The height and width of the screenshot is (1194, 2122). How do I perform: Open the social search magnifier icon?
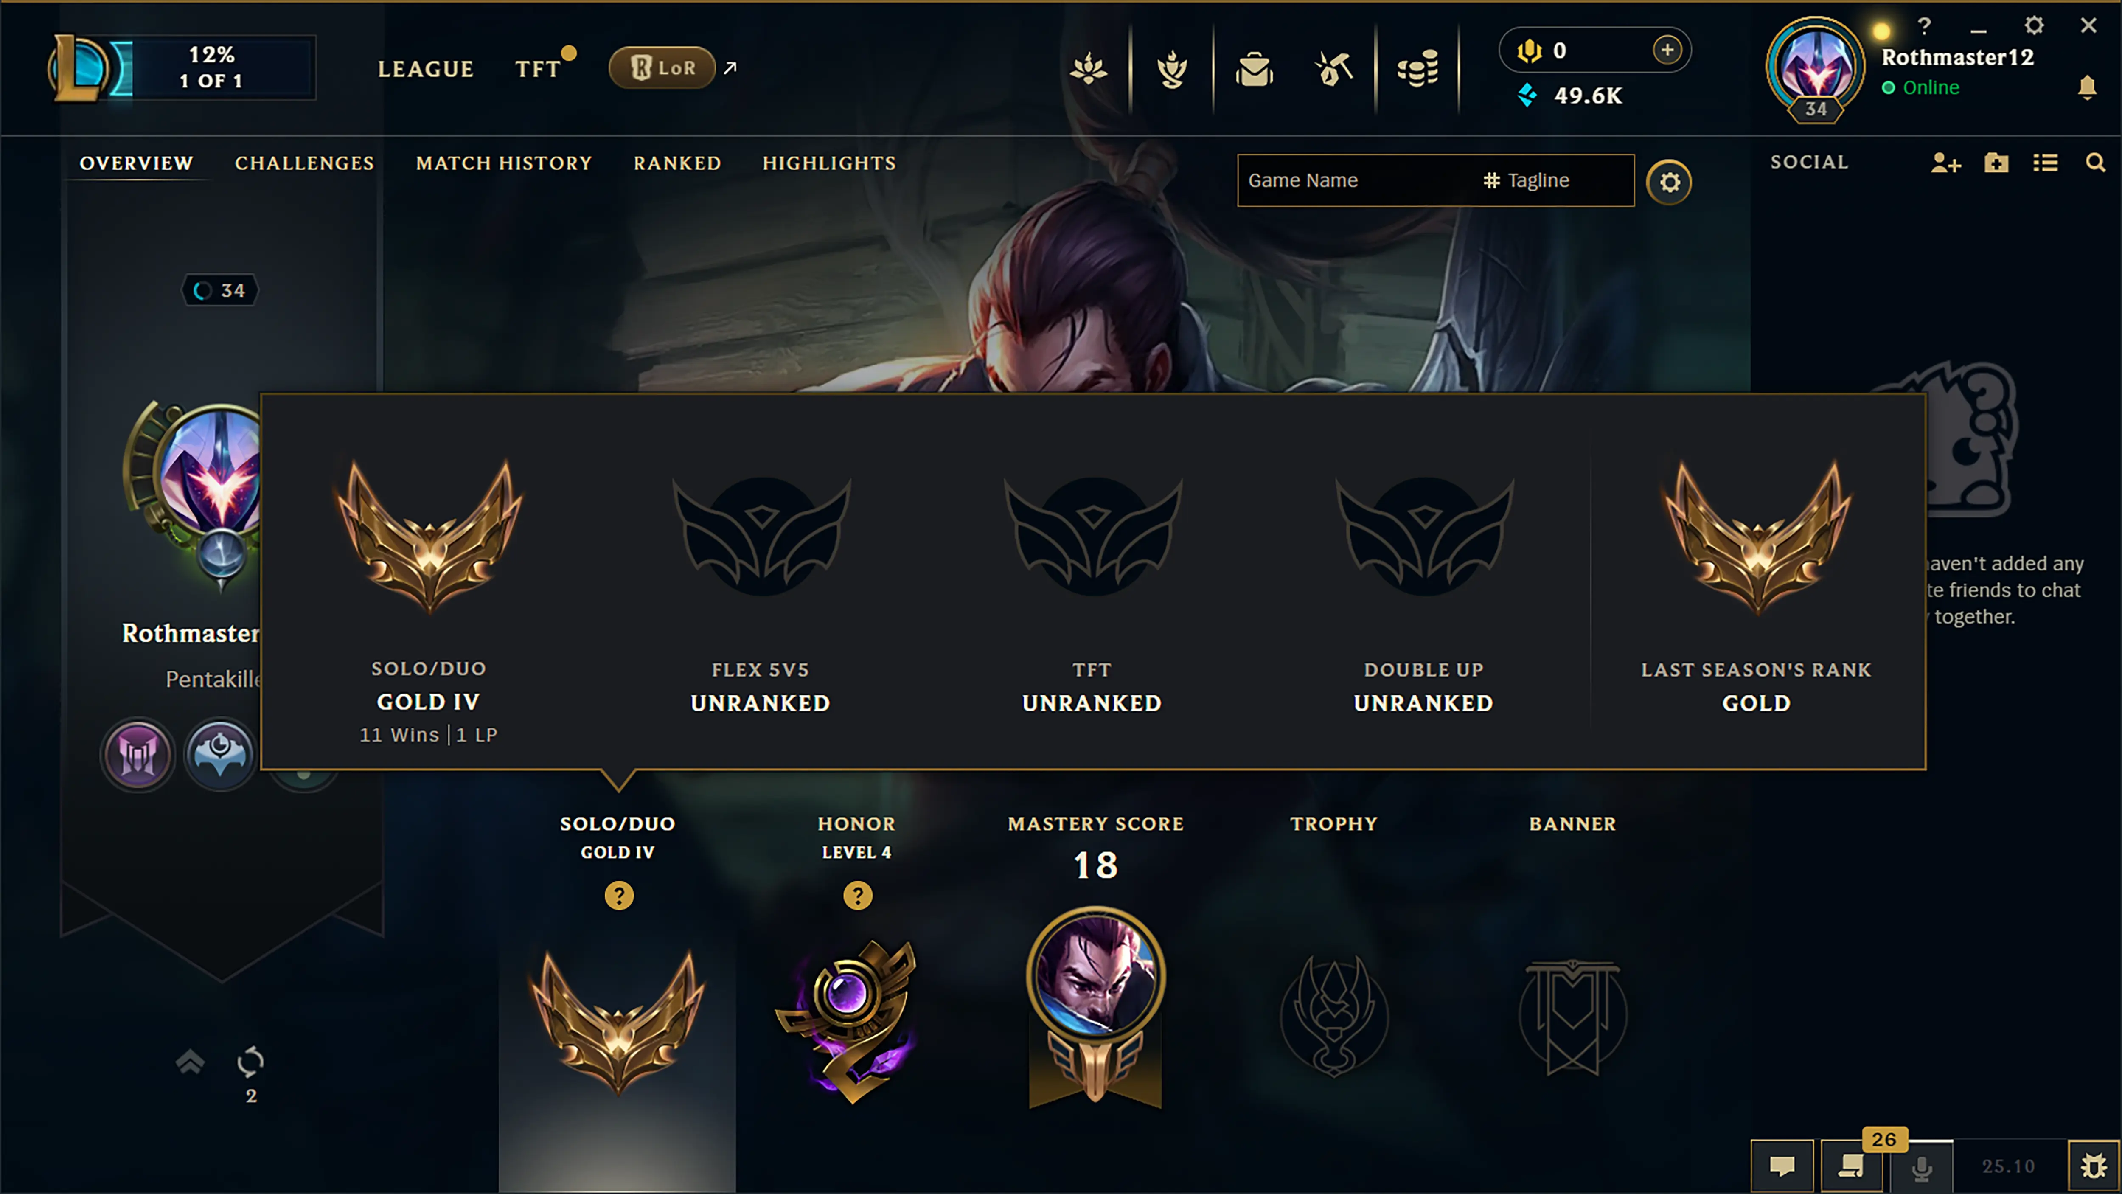tap(2095, 162)
